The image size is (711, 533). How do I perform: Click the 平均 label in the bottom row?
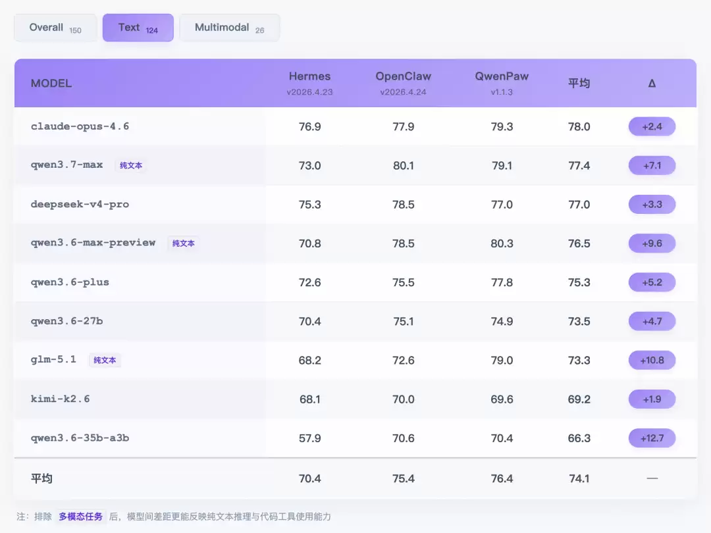(x=41, y=478)
